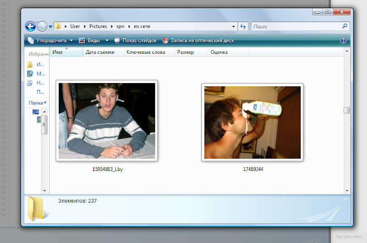Click Запись на оптический диск button
The image size is (367, 243).
[x=198, y=40]
